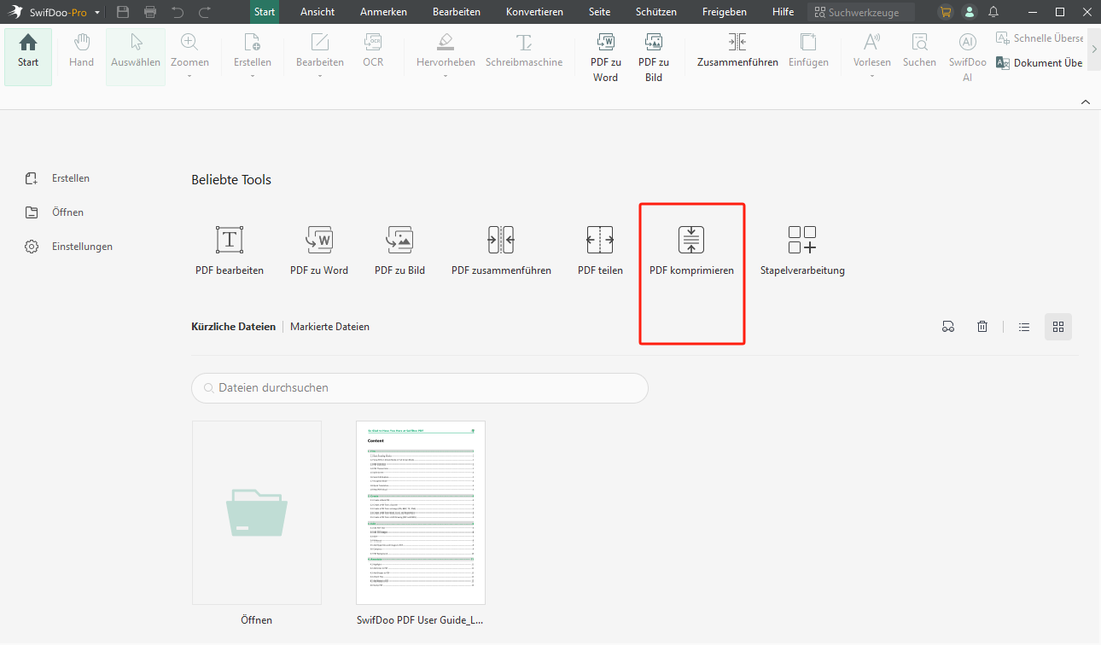The image size is (1101, 645).
Task: Open the notifications bell icon
Action: (x=993, y=12)
